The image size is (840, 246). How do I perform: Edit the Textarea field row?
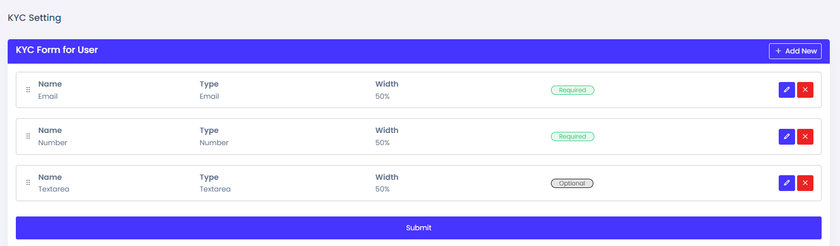click(x=786, y=183)
